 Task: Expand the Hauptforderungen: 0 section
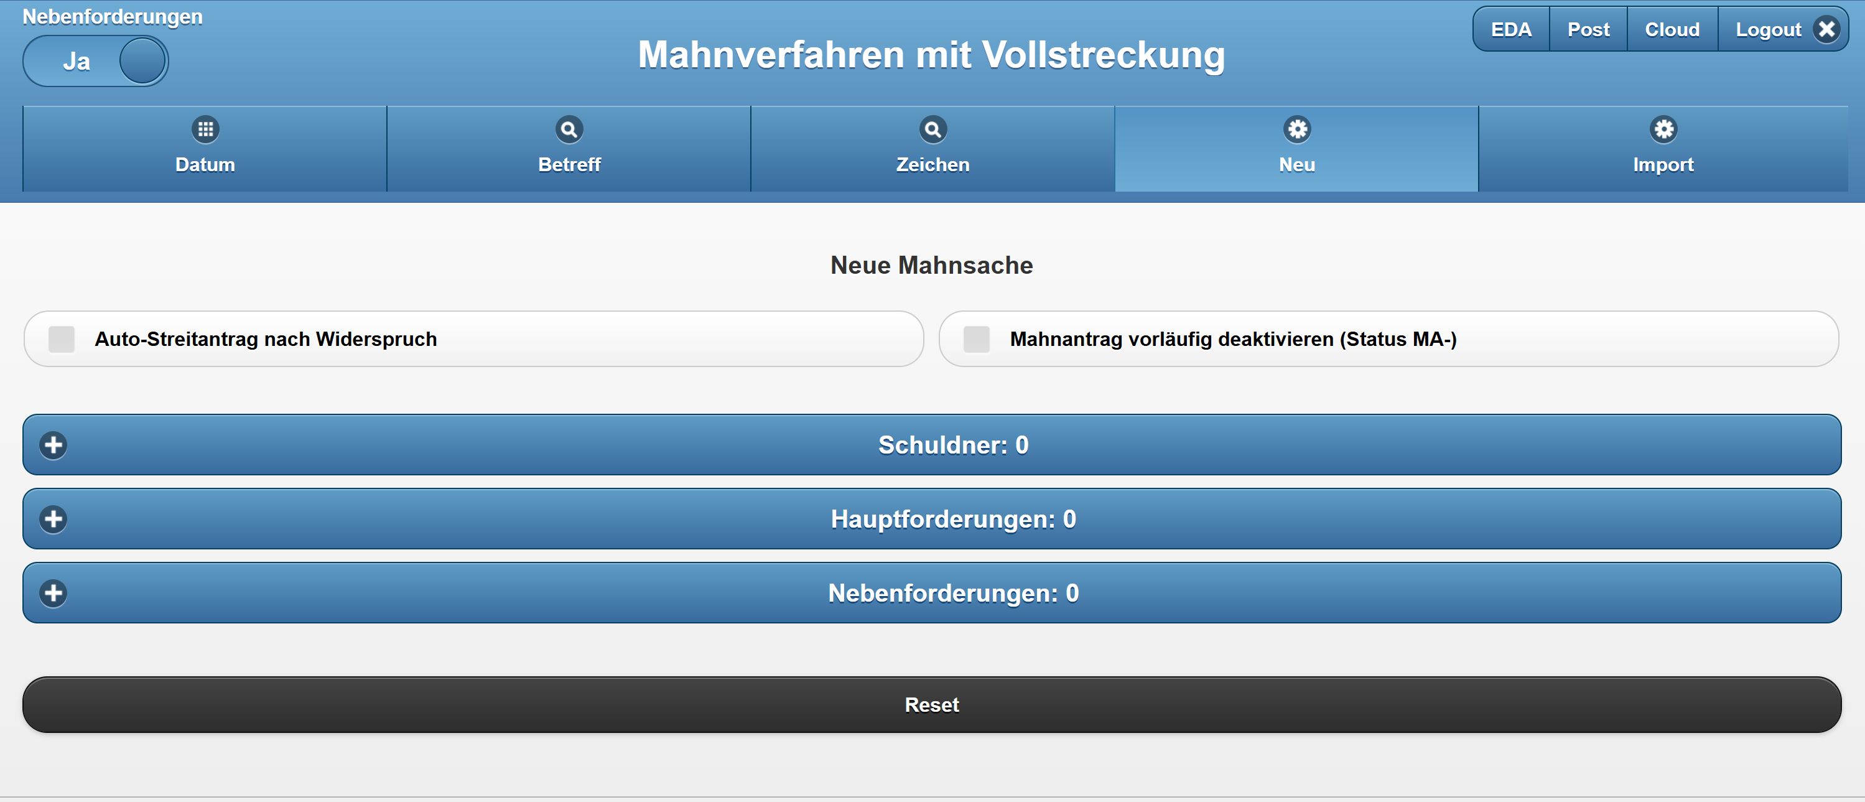pos(953,519)
